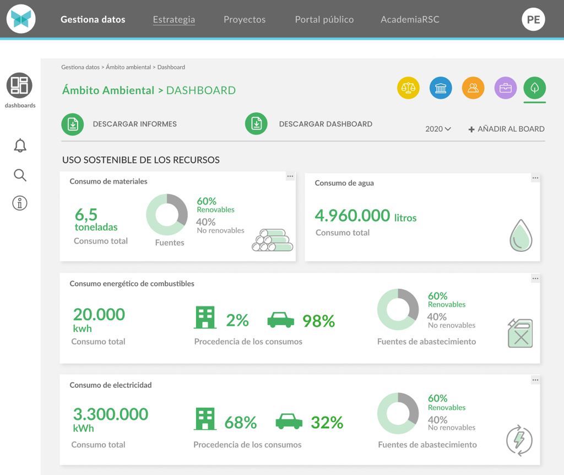Click the information icon in sidebar
564x475 pixels.
[20, 203]
